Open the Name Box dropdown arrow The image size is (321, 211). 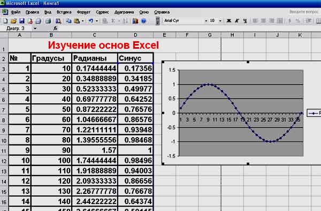pos(35,28)
